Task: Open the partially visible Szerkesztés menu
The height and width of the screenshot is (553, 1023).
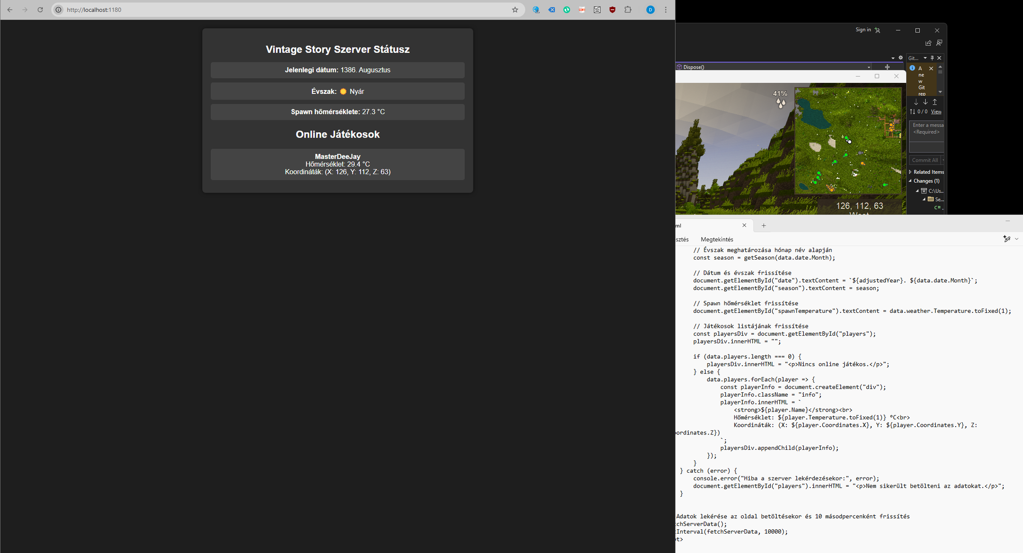Action: point(682,239)
